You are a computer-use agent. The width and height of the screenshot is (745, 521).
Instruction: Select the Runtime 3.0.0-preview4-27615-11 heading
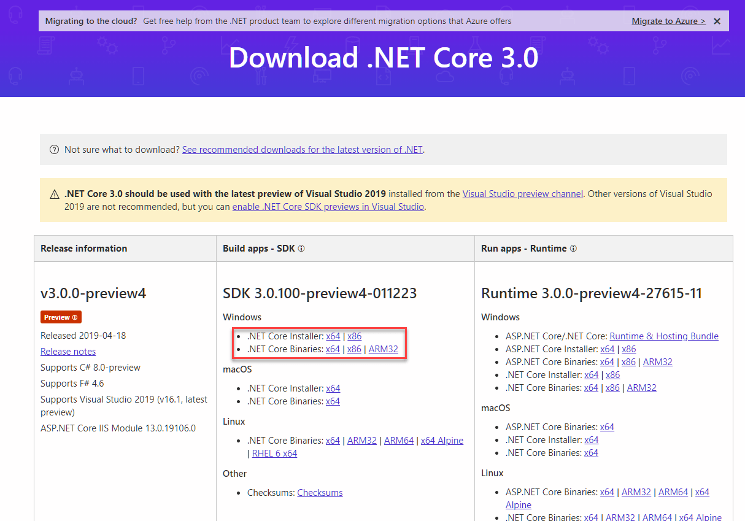tap(592, 293)
